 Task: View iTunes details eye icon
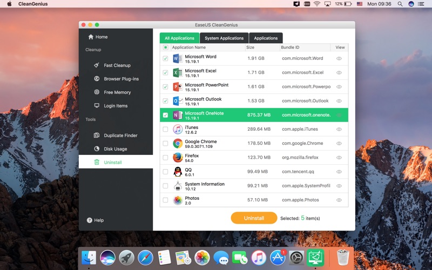pos(339,129)
